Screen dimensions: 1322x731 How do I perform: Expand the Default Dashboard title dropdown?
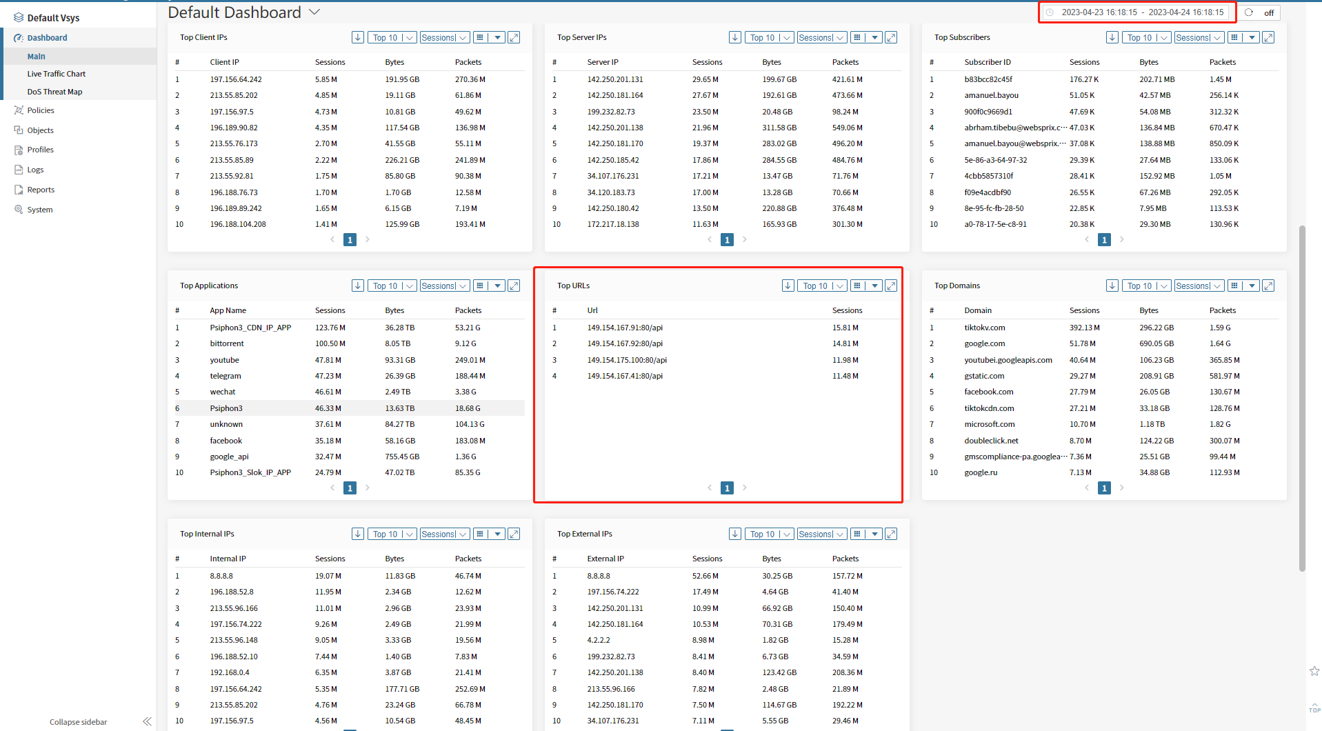point(314,12)
